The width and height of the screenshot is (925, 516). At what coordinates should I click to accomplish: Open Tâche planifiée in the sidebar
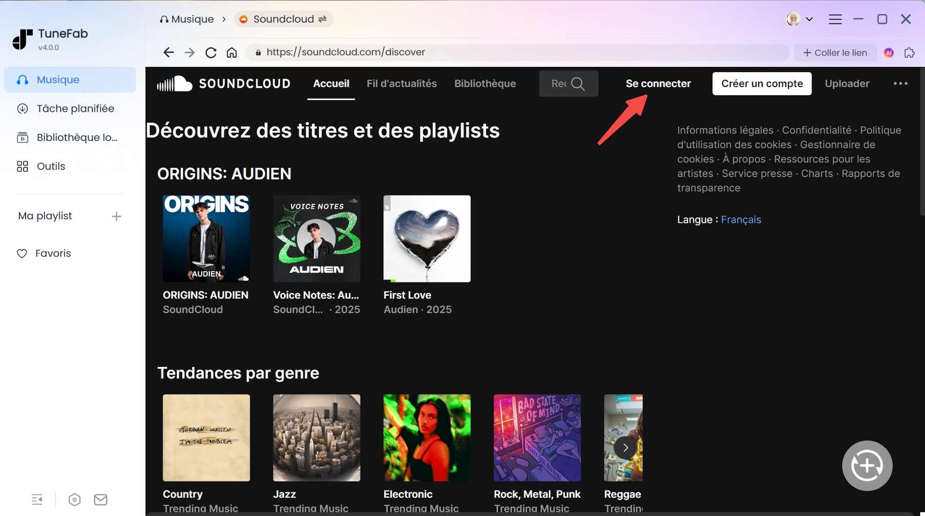[x=75, y=108]
